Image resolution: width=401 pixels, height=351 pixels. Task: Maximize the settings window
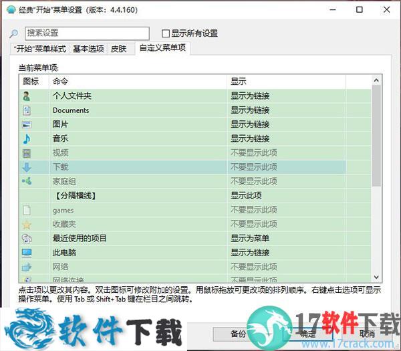point(360,10)
